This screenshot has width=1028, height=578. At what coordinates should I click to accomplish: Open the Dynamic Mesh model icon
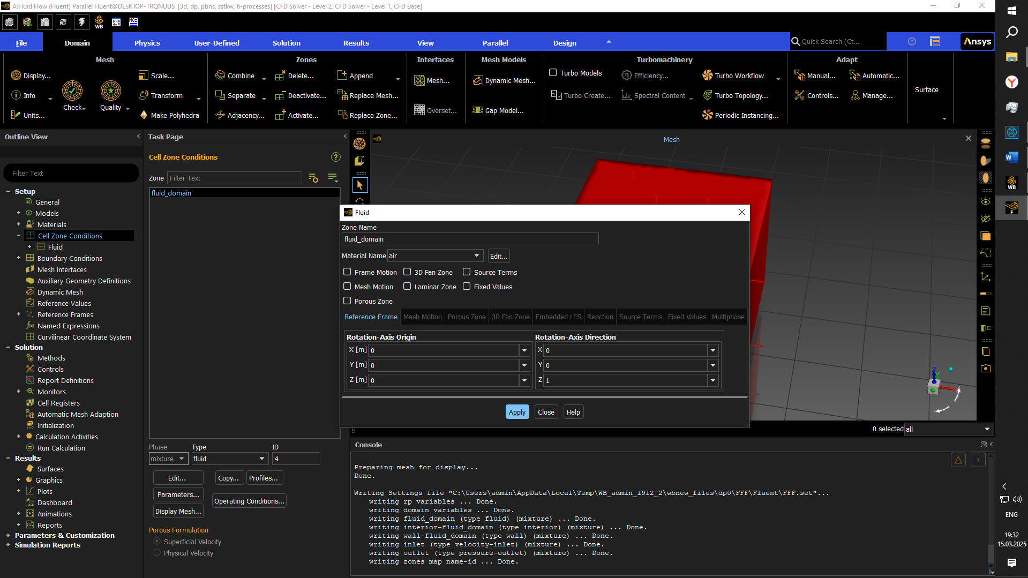478,81
